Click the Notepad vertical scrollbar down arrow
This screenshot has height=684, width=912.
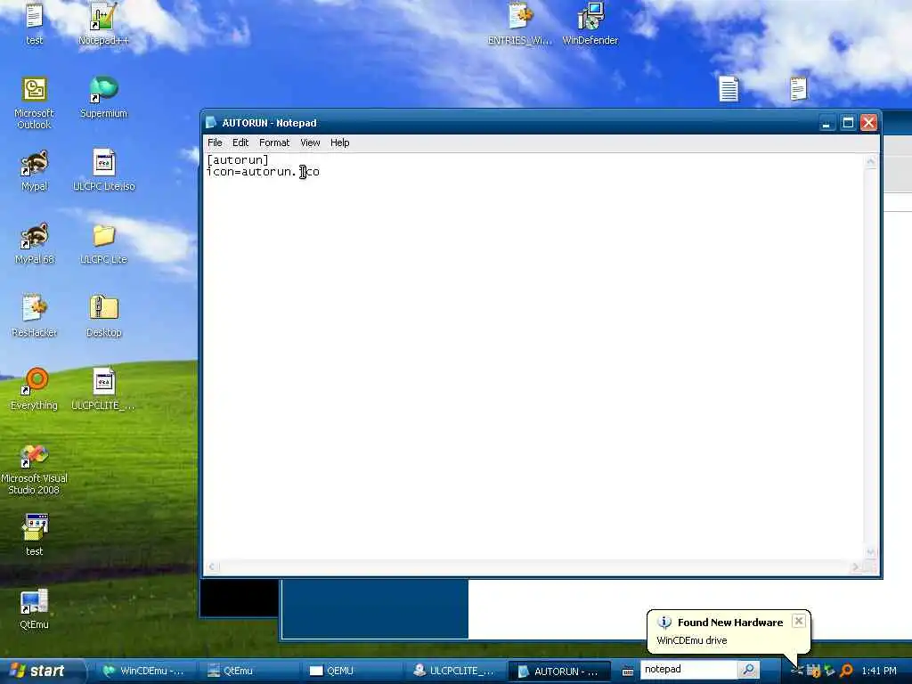tap(871, 552)
